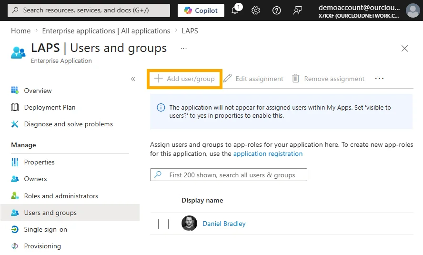This screenshot has width=423, height=255.
Task: Click the magnifier icon in users search
Action: click(x=158, y=174)
